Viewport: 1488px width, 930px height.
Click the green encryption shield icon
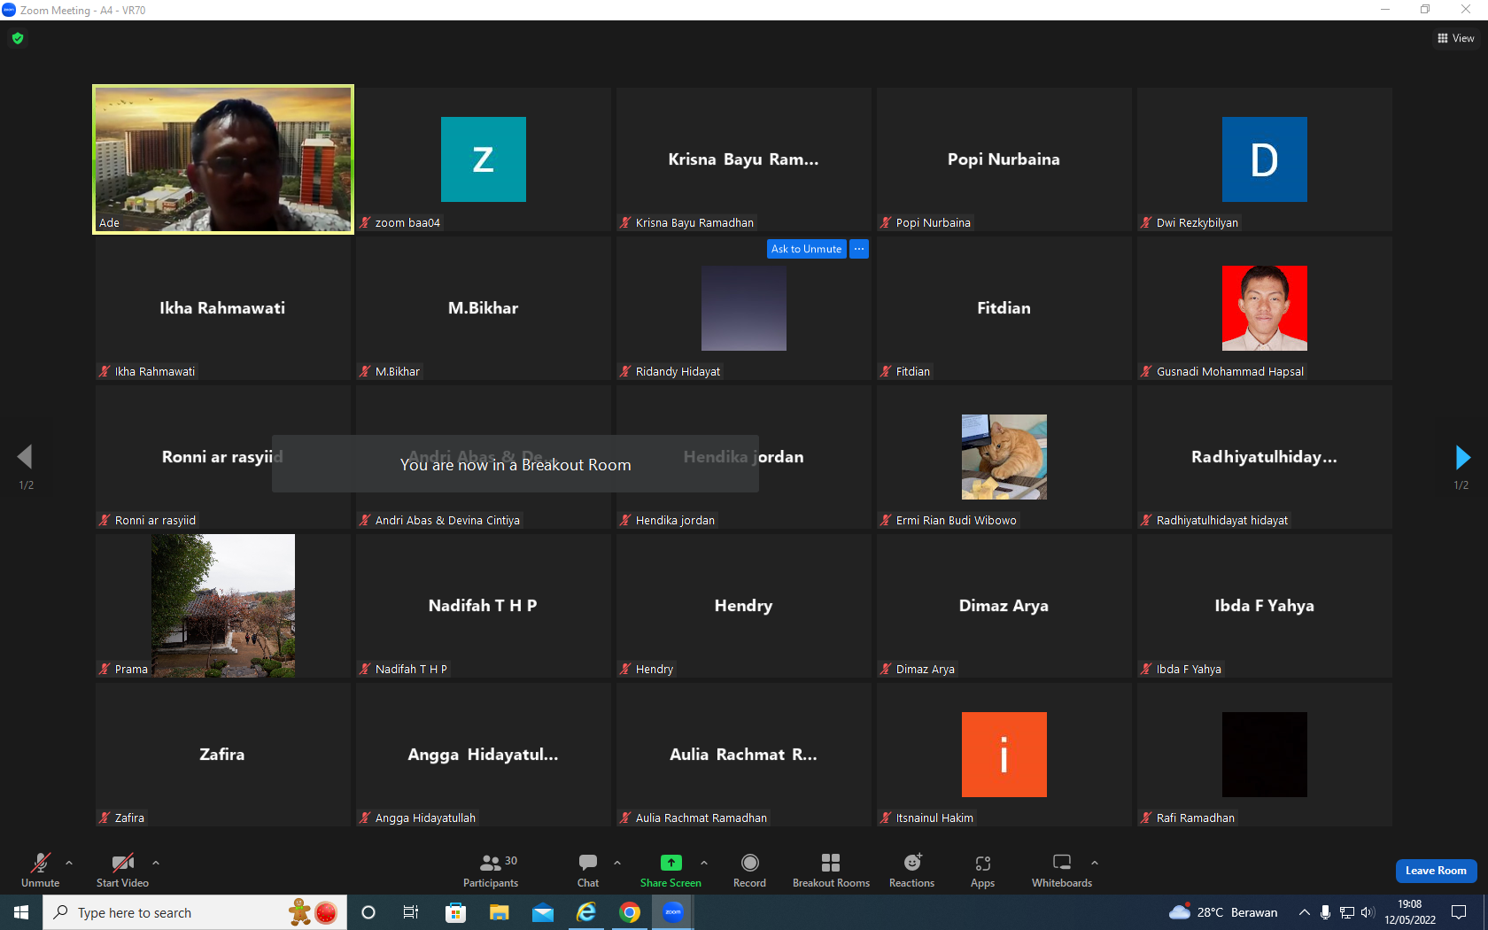click(18, 38)
